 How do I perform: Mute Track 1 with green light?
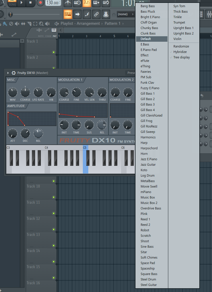coord(54,52)
